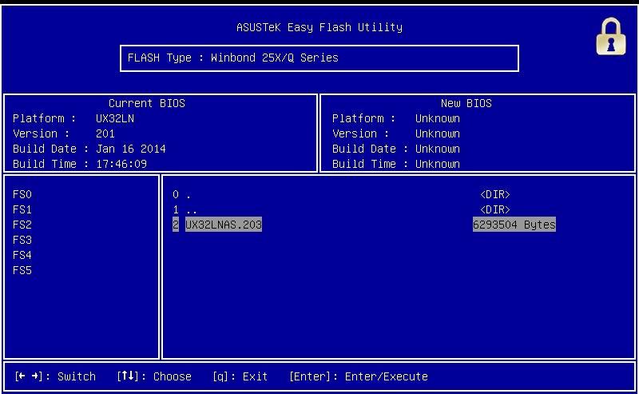Image resolution: width=639 pixels, height=394 pixels.
Task: Click the New BIOS Platform Unknown value
Action: tap(438, 119)
